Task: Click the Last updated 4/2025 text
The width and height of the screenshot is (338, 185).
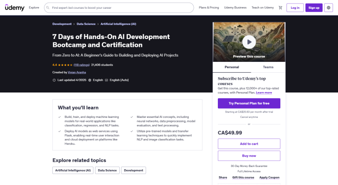Action: tap(72, 80)
